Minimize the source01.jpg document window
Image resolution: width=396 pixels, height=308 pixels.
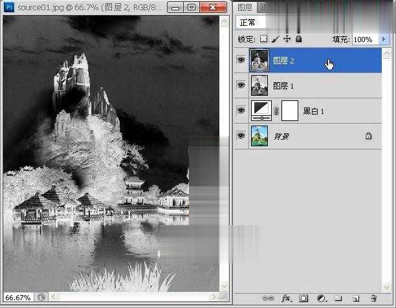coord(175,7)
